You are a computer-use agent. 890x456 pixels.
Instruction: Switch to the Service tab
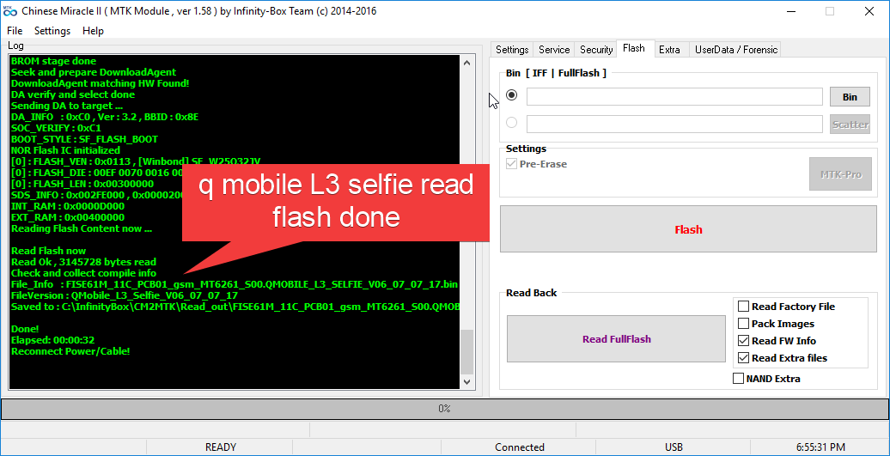[554, 50]
